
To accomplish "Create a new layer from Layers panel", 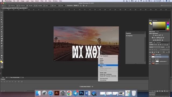I will pyautogui.click(x=165, y=91).
